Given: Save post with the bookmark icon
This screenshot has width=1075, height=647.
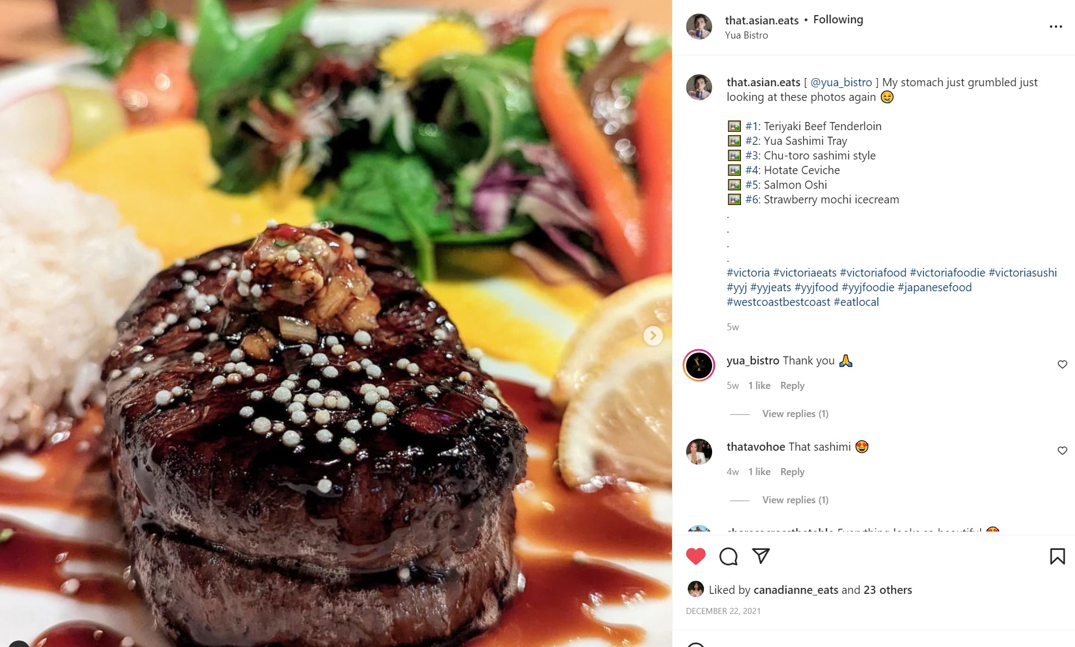Looking at the screenshot, I should (1057, 556).
